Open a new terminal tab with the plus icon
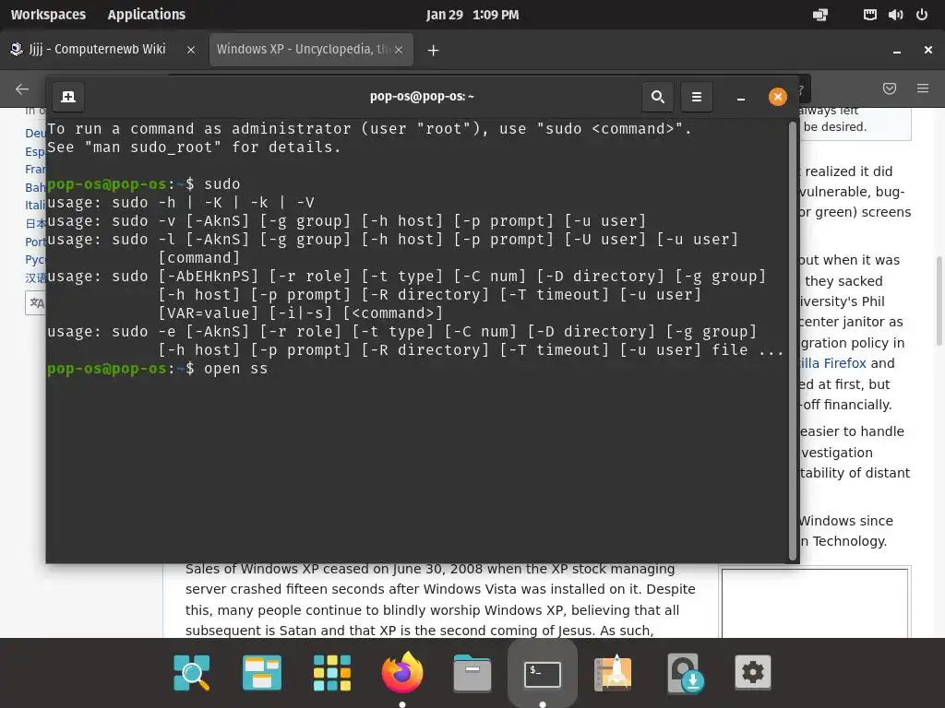Screen dimensions: 945x708 (x=68, y=96)
